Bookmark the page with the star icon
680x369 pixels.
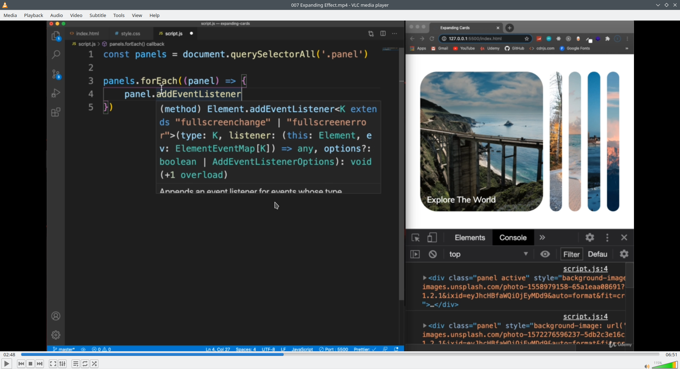pos(527,39)
